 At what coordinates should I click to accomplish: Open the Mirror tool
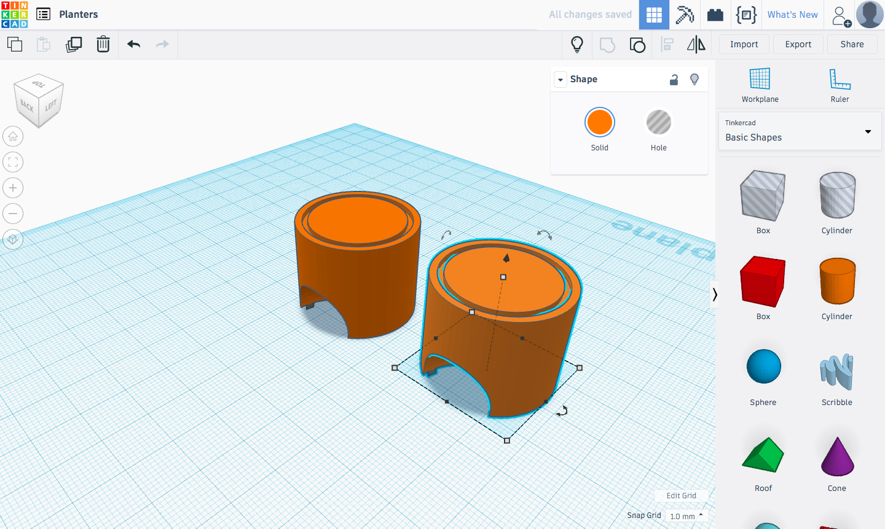pos(696,44)
